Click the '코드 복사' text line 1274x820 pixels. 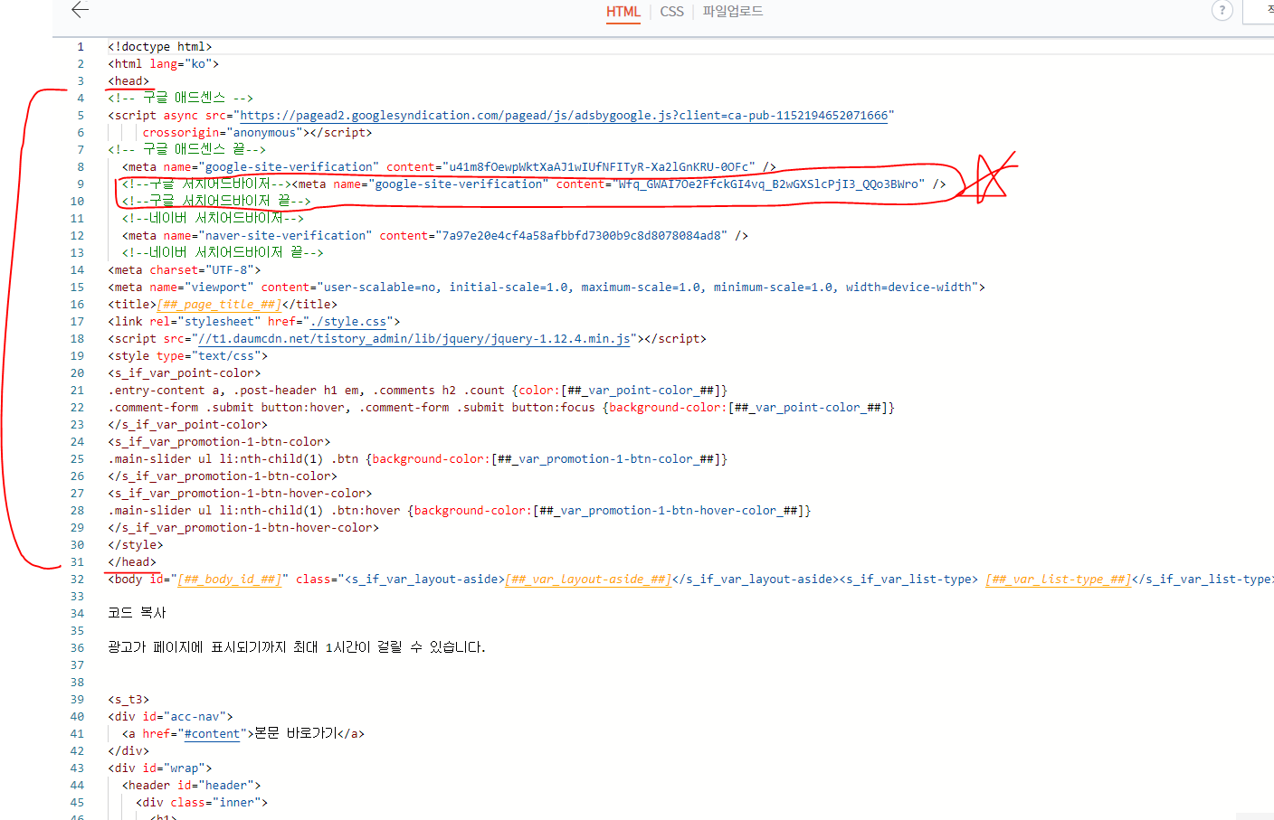tap(137, 614)
